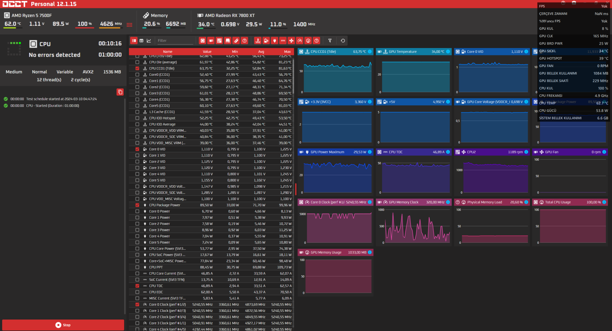Screen dimensions: 612x331
Task: Enable the CPU EDC sensor checkbox
Action: click(137, 292)
